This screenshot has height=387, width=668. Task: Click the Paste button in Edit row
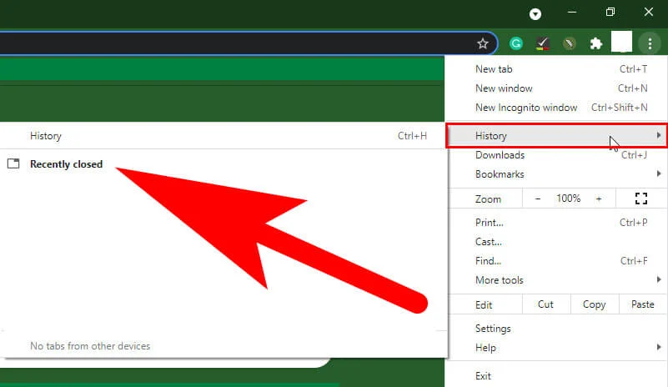[642, 304]
